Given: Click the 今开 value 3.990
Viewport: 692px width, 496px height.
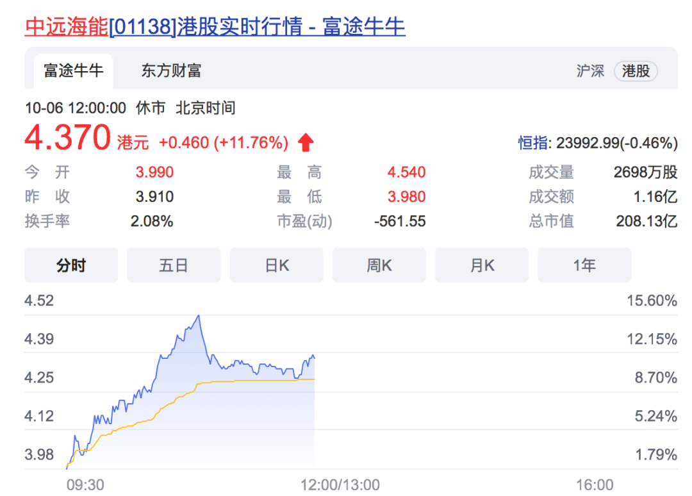Looking at the screenshot, I should [154, 172].
